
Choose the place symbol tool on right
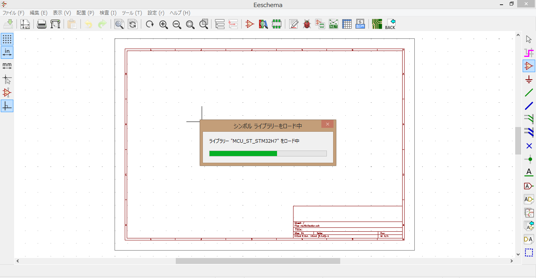[x=529, y=66]
